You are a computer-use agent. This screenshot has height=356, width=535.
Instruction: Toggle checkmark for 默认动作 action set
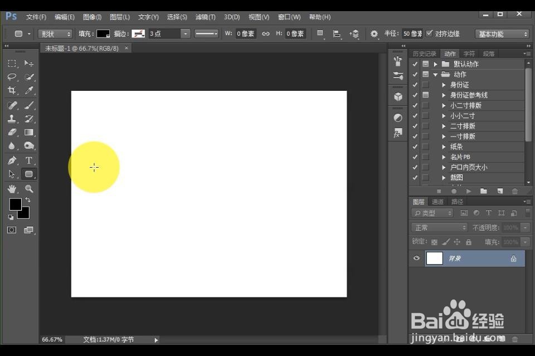(x=415, y=64)
